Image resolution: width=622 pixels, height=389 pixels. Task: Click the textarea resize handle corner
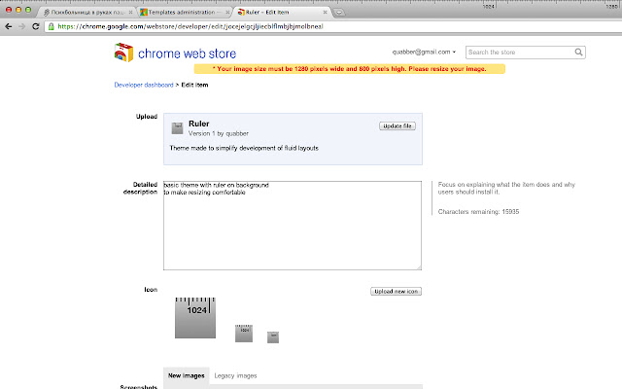pyautogui.click(x=419, y=267)
